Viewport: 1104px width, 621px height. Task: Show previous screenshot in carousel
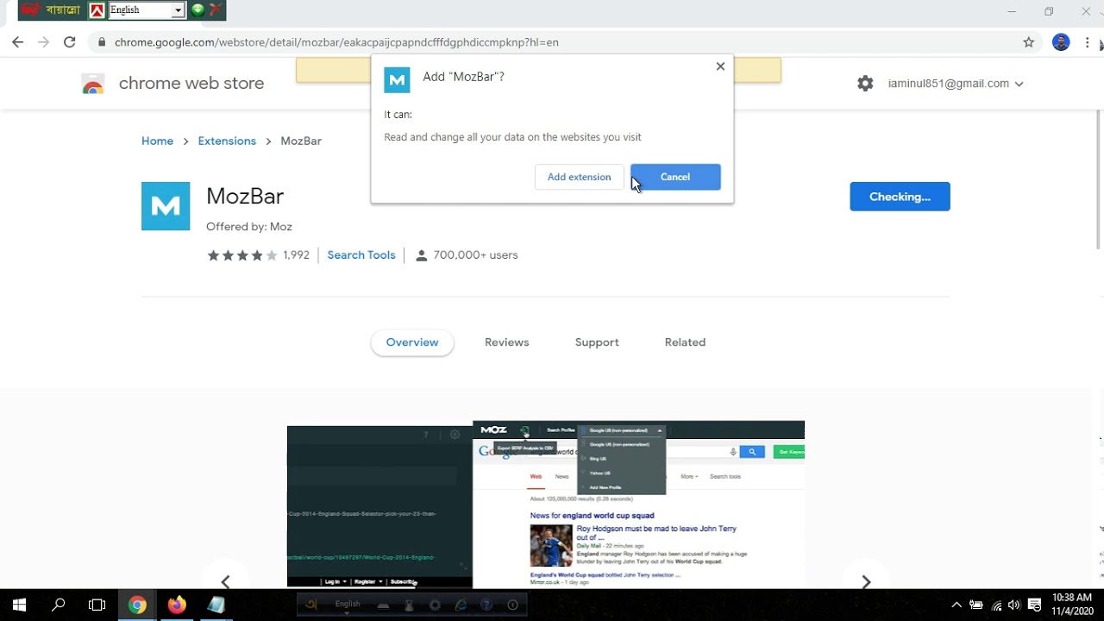tap(225, 582)
